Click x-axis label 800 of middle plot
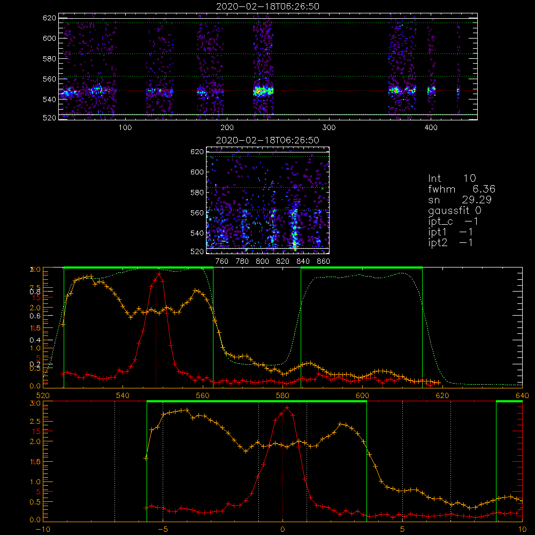The image size is (535, 535). 262,262
